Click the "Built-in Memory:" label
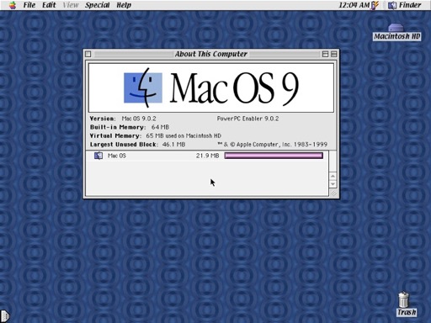The image size is (431, 323). pyautogui.click(x=118, y=127)
